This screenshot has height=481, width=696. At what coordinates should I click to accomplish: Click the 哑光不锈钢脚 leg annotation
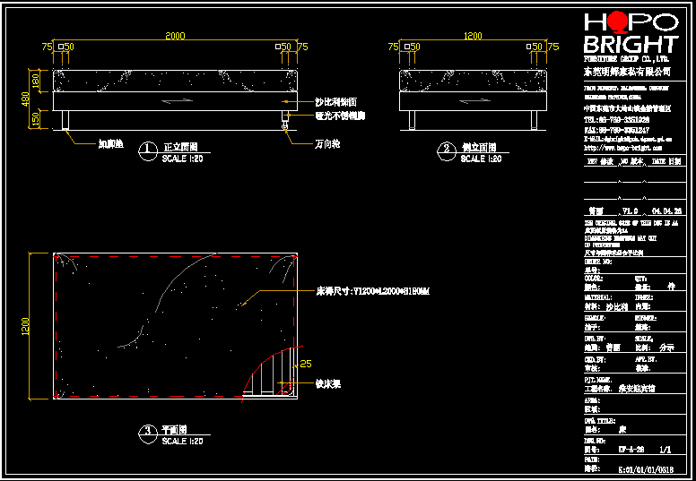(x=341, y=116)
